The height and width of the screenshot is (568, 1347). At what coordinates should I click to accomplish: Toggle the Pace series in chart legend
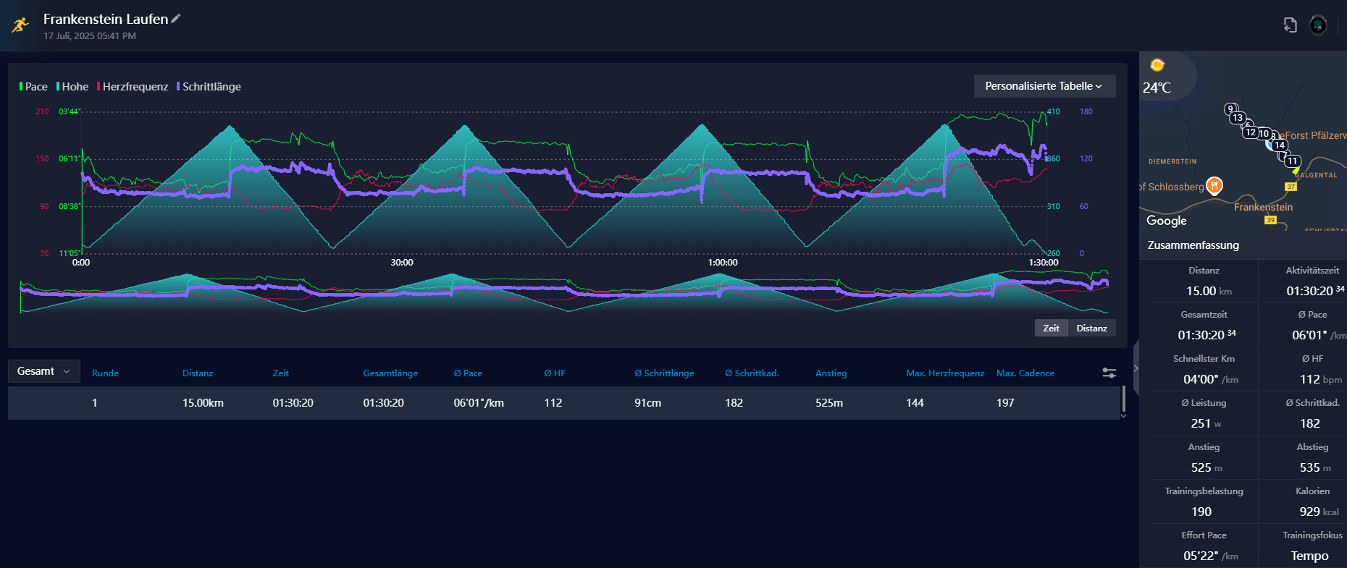point(33,87)
